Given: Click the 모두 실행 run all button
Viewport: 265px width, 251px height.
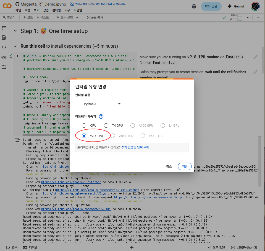Looking at the screenshot, I should pyautogui.click(x=65, y=17).
